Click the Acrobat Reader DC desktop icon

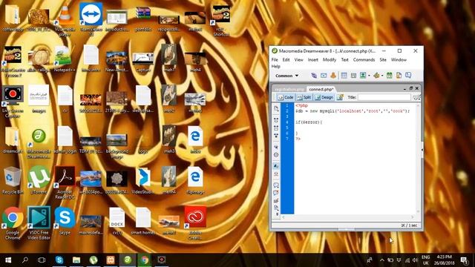65,182
